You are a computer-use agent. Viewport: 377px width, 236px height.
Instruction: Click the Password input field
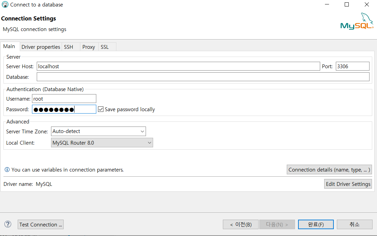pyautogui.click(x=64, y=109)
